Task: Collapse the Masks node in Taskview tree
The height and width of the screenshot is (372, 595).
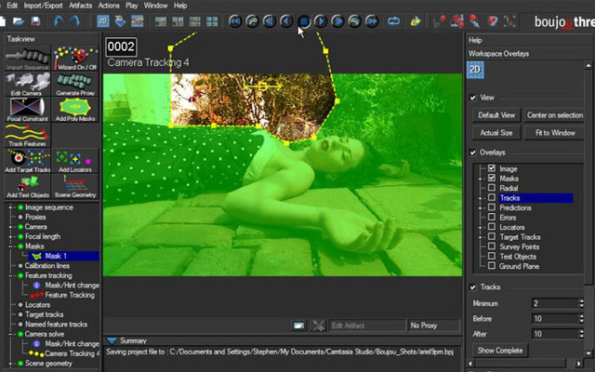Action: coord(10,246)
